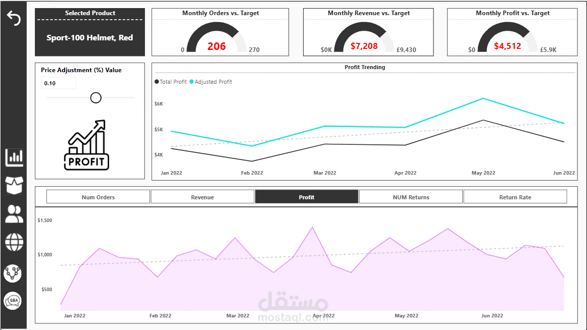Click the Selected Product header label
The height and width of the screenshot is (330, 587).
(x=90, y=13)
